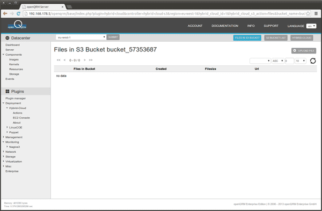This screenshot has width=322, height=211.
Task: Open Actions under Hybrid-Cloud
Action: 18,113
